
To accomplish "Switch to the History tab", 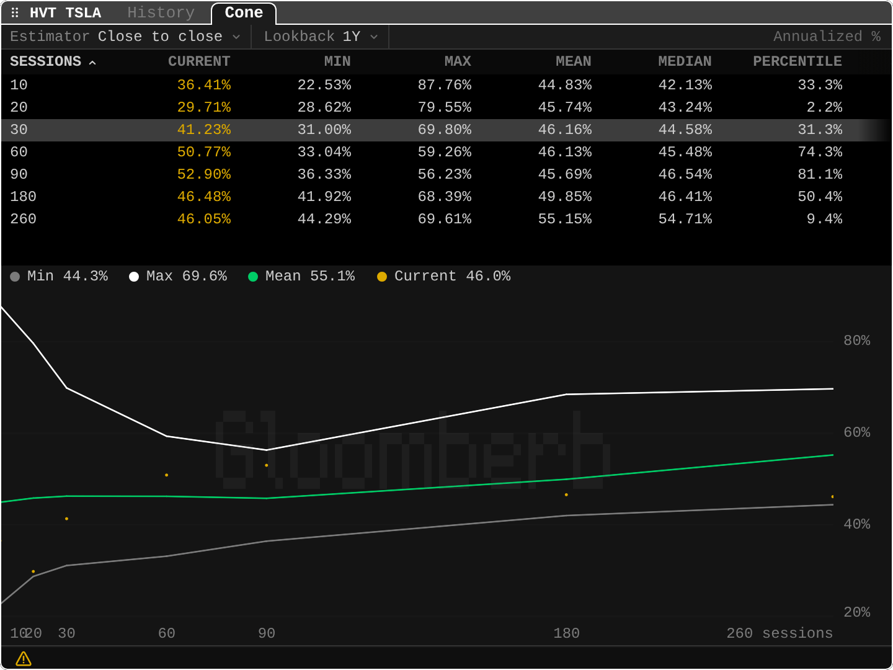I will (161, 12).
